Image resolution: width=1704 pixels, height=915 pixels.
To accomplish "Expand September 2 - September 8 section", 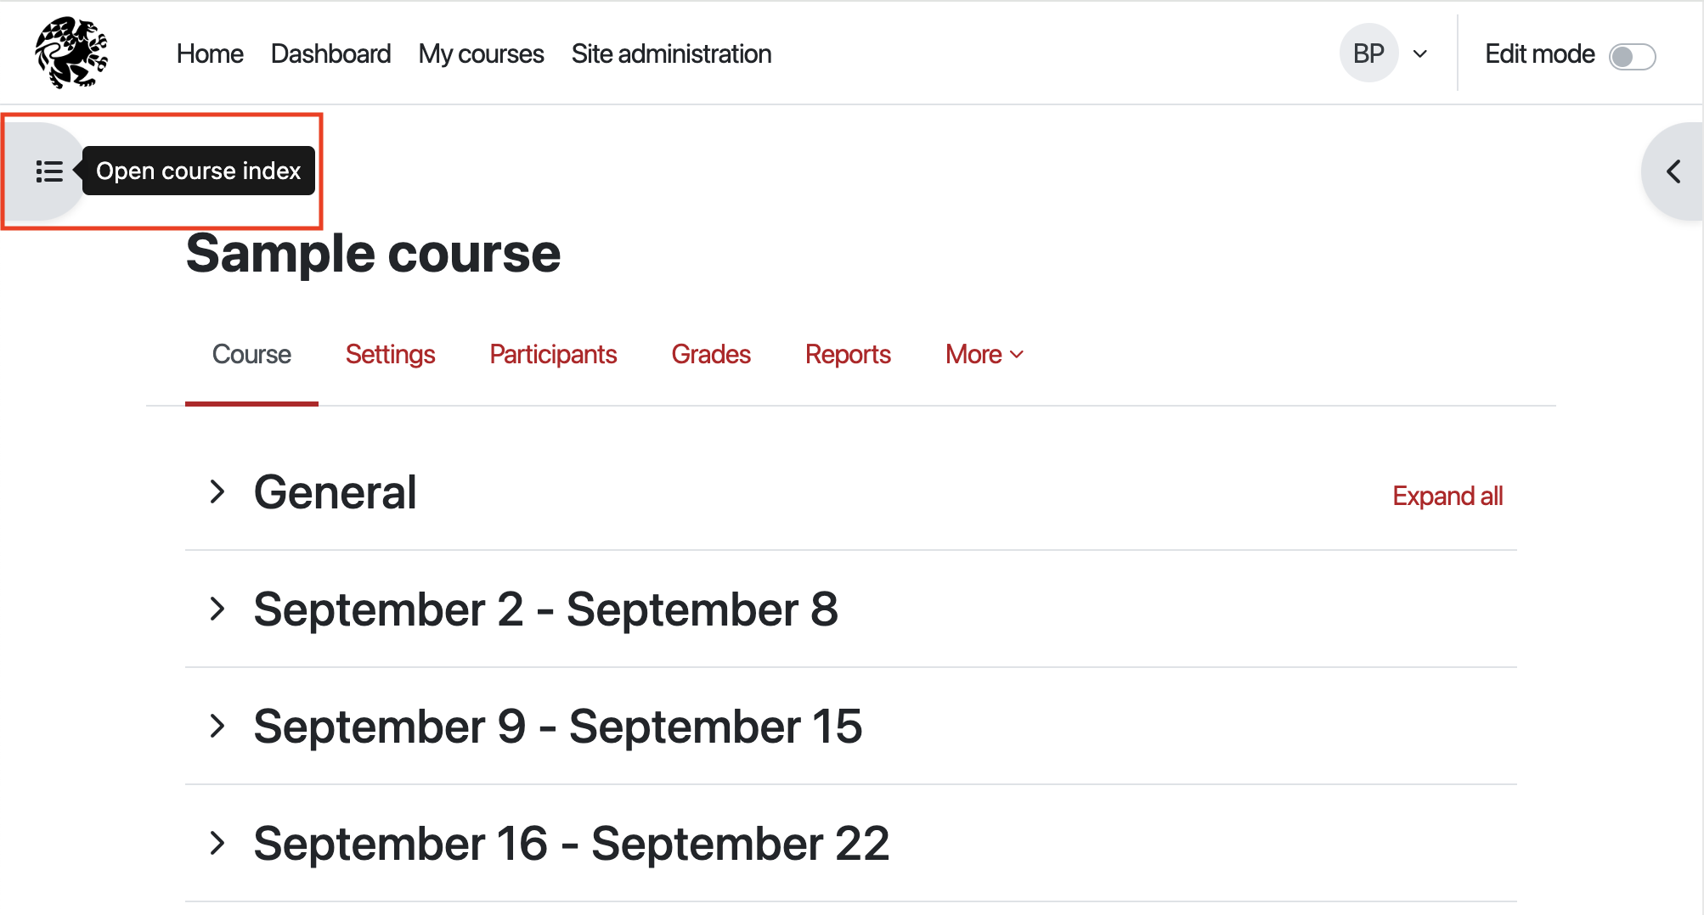I will tap(217, 609).
